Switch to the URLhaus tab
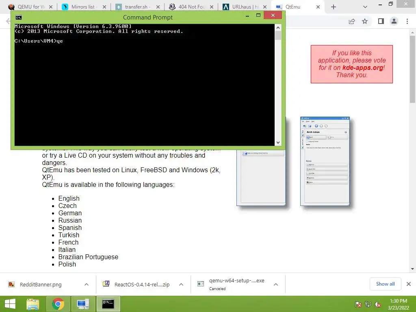 pyautogui.click(x=244, y=7)
